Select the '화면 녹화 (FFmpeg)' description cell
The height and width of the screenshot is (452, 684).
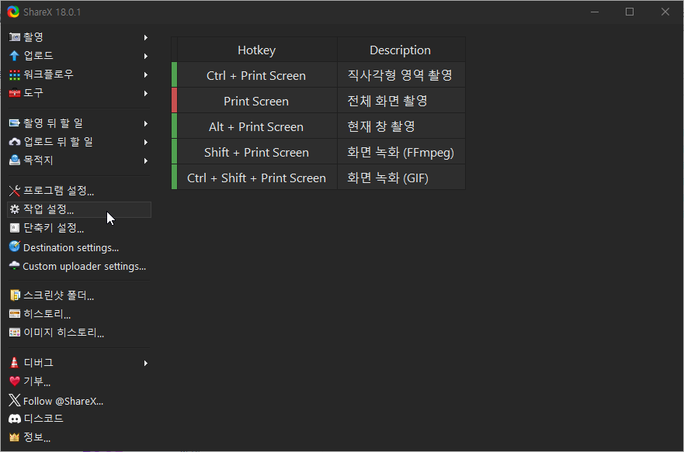[401, 151]
